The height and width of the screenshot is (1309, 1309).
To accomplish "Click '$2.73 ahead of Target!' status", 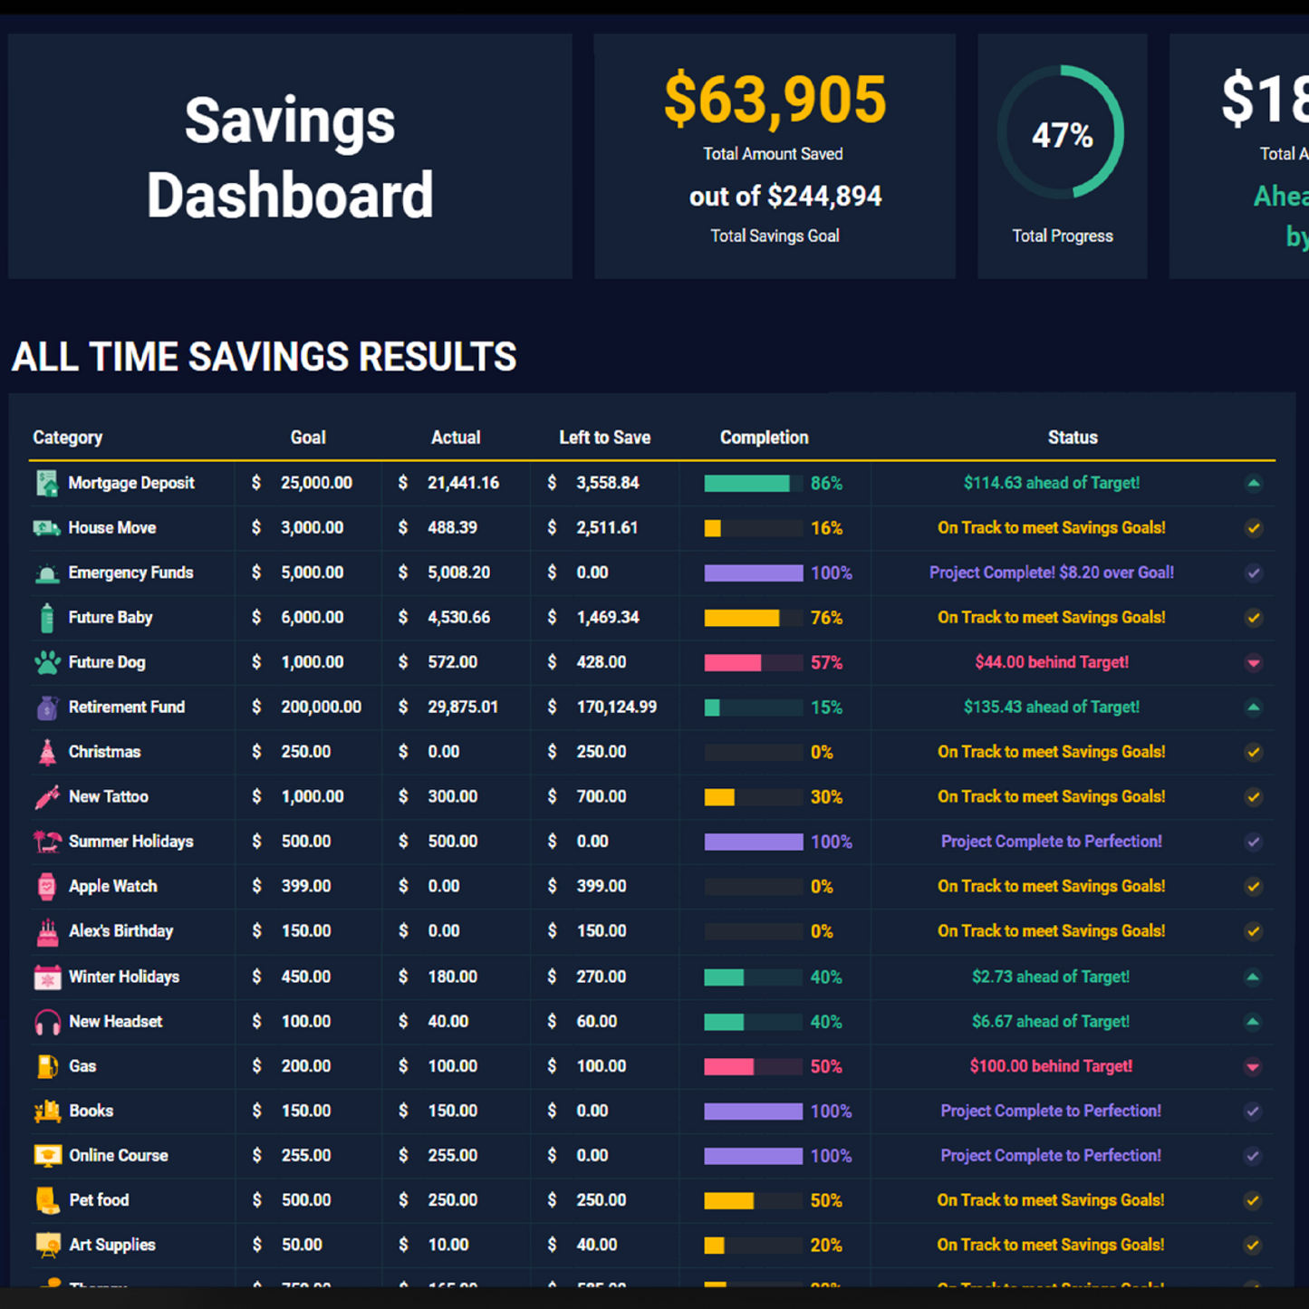I will pyautogui.click(x=1051, y=977).
